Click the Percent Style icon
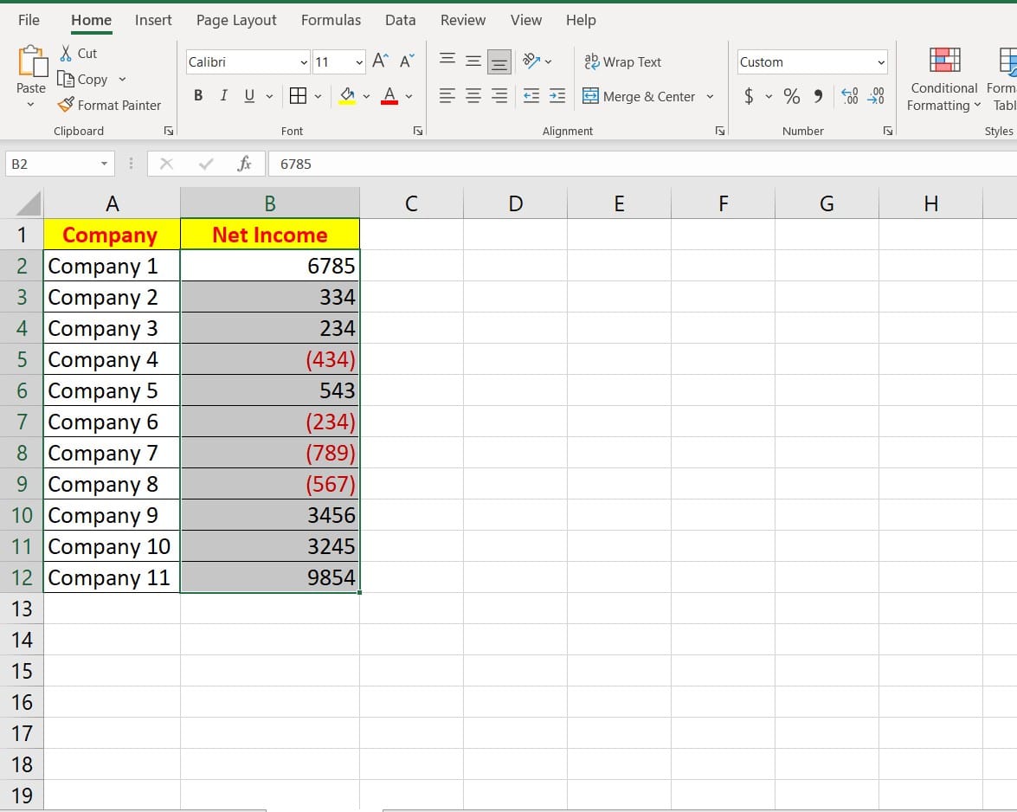The height and width of the screenshot is (812, 1017). tap(791, 96)
